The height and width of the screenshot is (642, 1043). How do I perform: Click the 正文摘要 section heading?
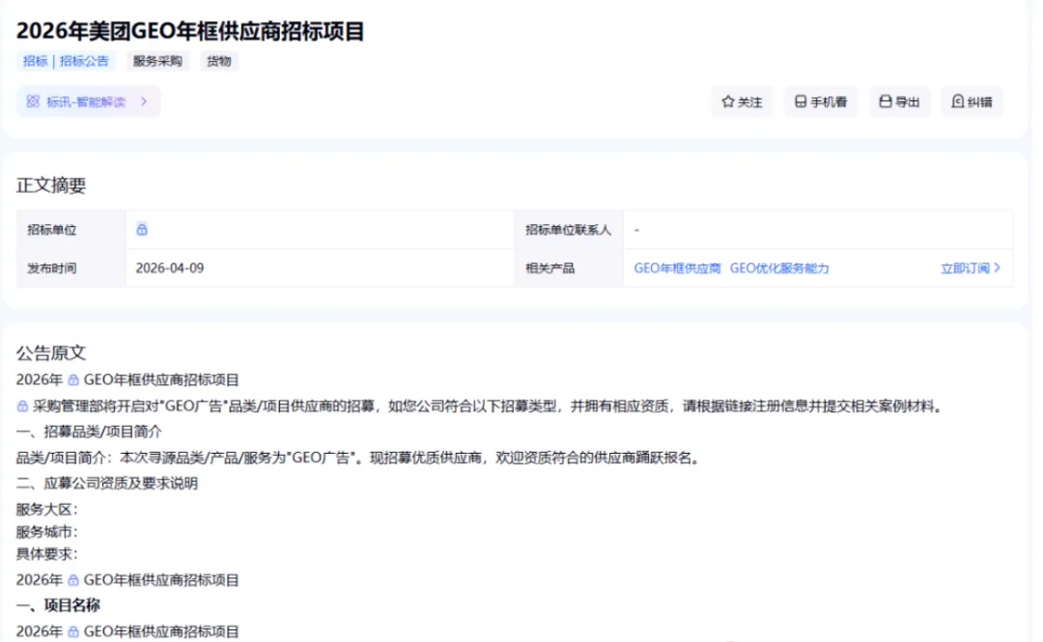(51, 185)
